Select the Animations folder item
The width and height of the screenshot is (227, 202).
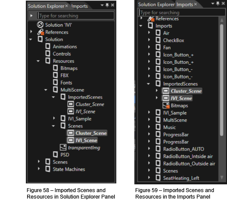pos(65,47)
